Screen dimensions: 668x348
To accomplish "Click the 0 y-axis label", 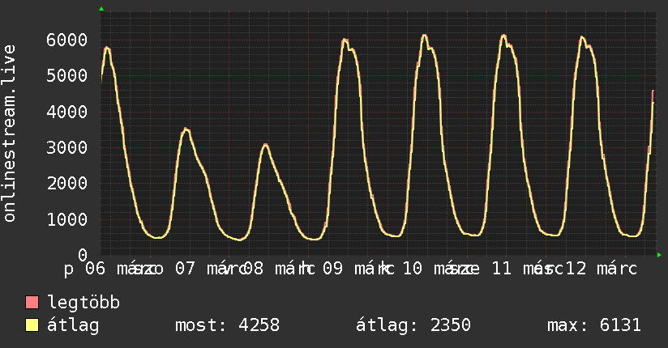I will tap(83, 255).
